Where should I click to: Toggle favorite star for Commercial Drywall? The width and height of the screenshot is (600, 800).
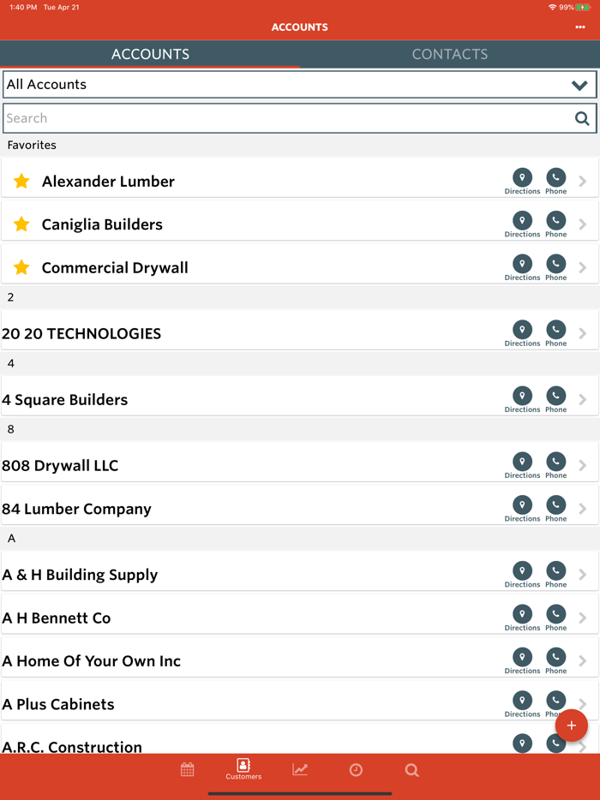(x=21, y=267)
